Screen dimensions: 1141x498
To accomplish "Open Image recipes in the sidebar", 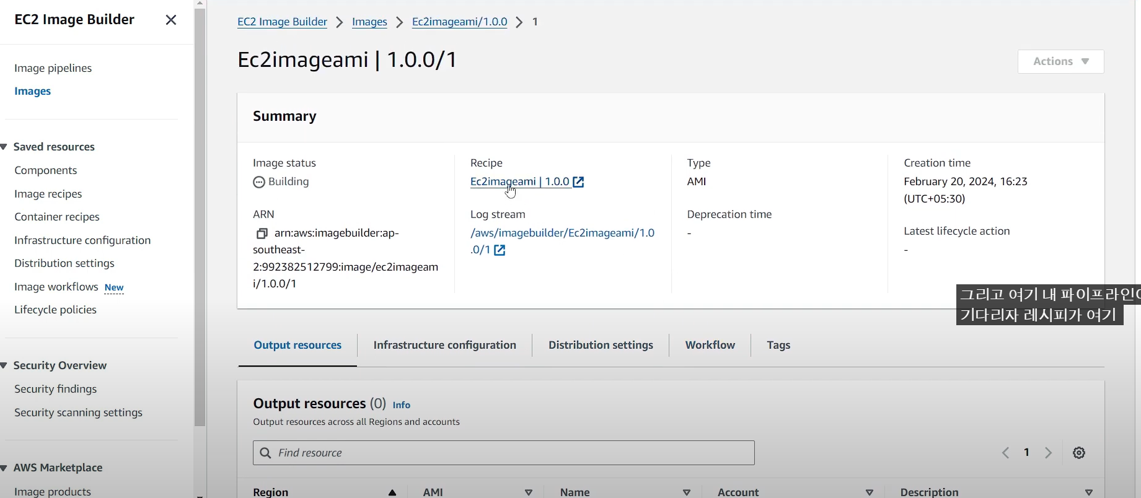I will tap(48, 194).
